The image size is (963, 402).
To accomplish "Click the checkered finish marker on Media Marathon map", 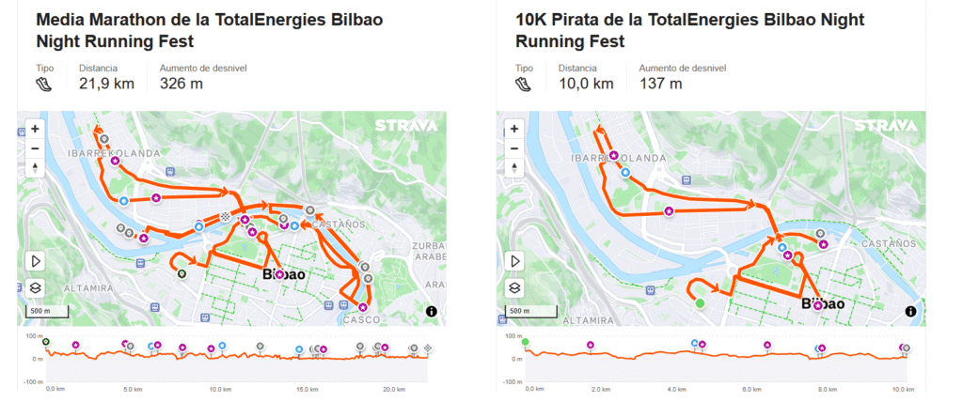I will pos(225,217).
